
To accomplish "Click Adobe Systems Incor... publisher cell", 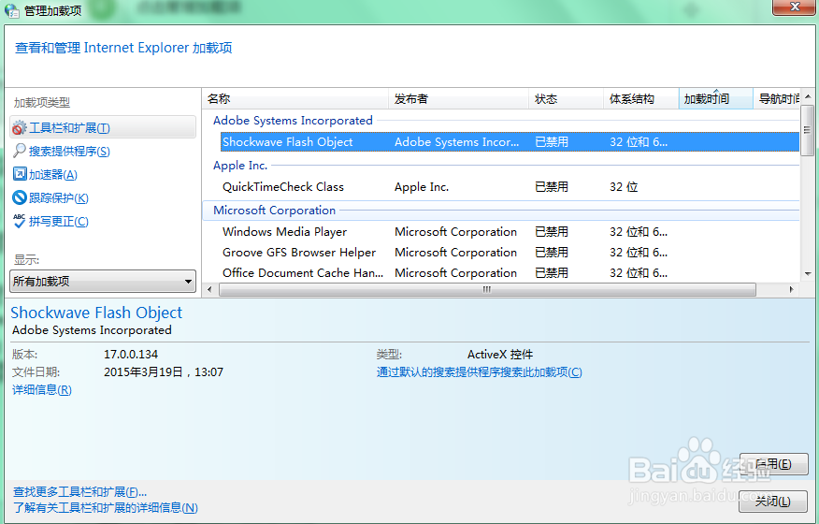I will click(456, 142).
